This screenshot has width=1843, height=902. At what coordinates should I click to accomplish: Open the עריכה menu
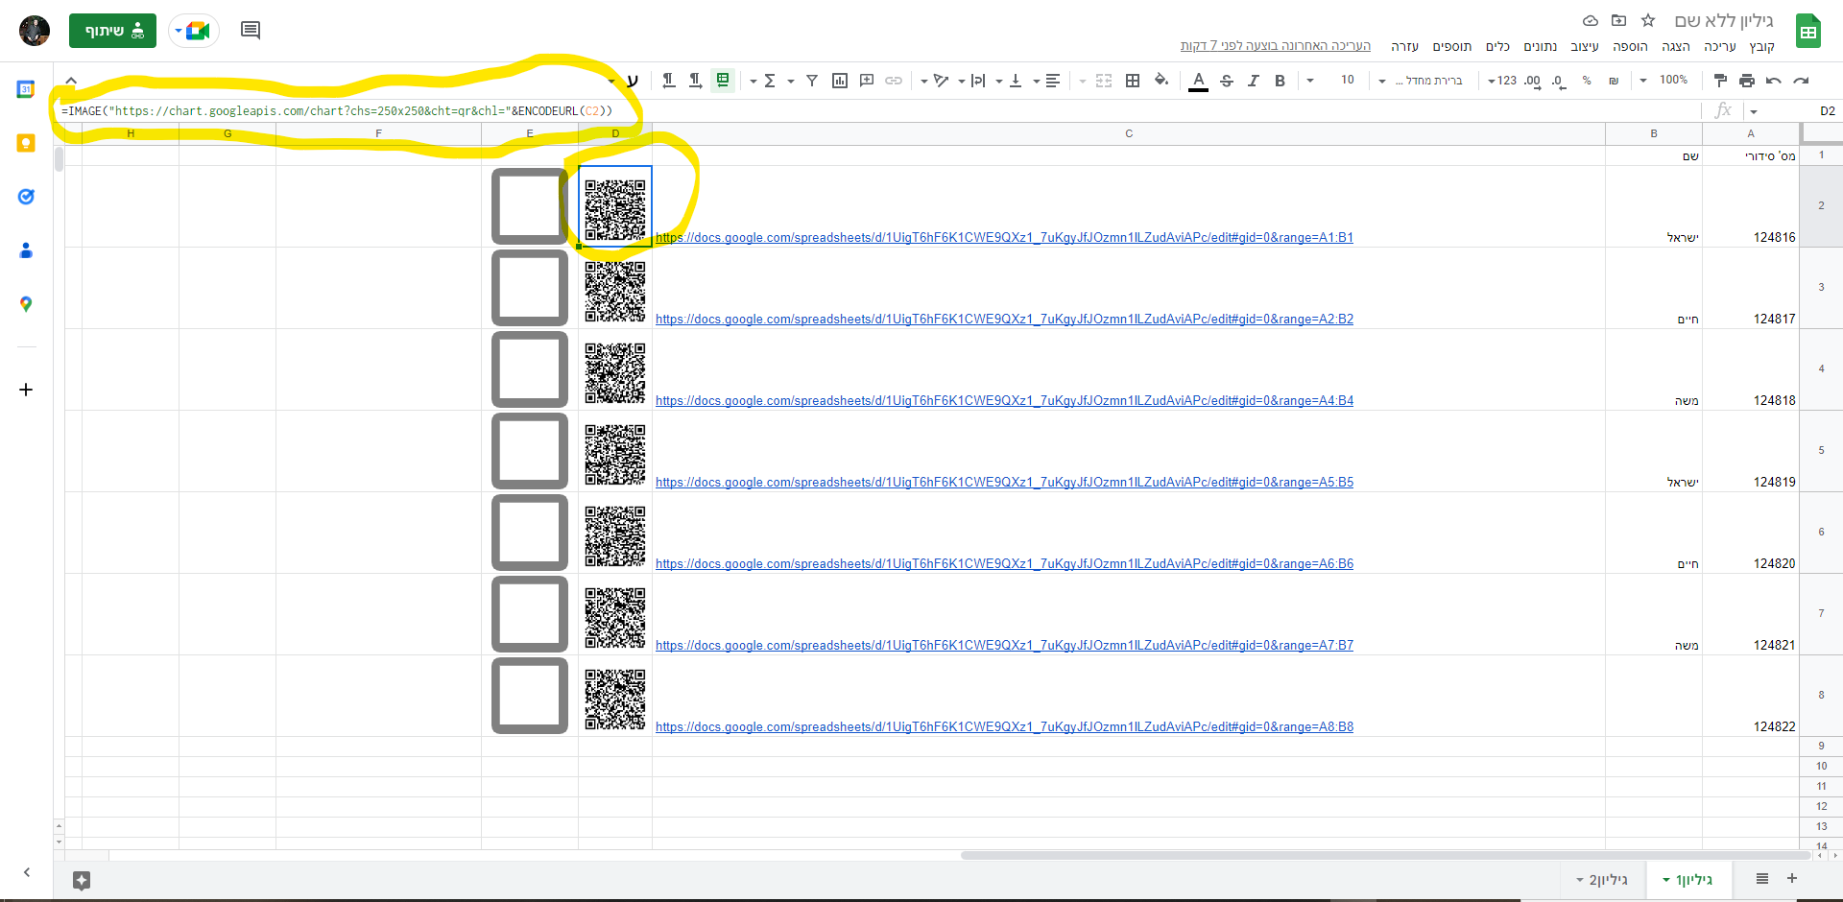tap(1720, 46)
